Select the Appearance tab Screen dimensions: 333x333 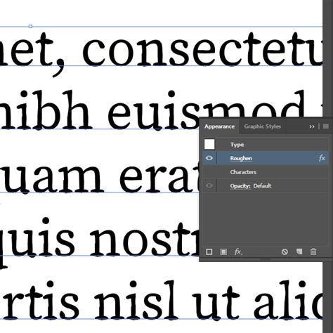(x=219, y=126)
